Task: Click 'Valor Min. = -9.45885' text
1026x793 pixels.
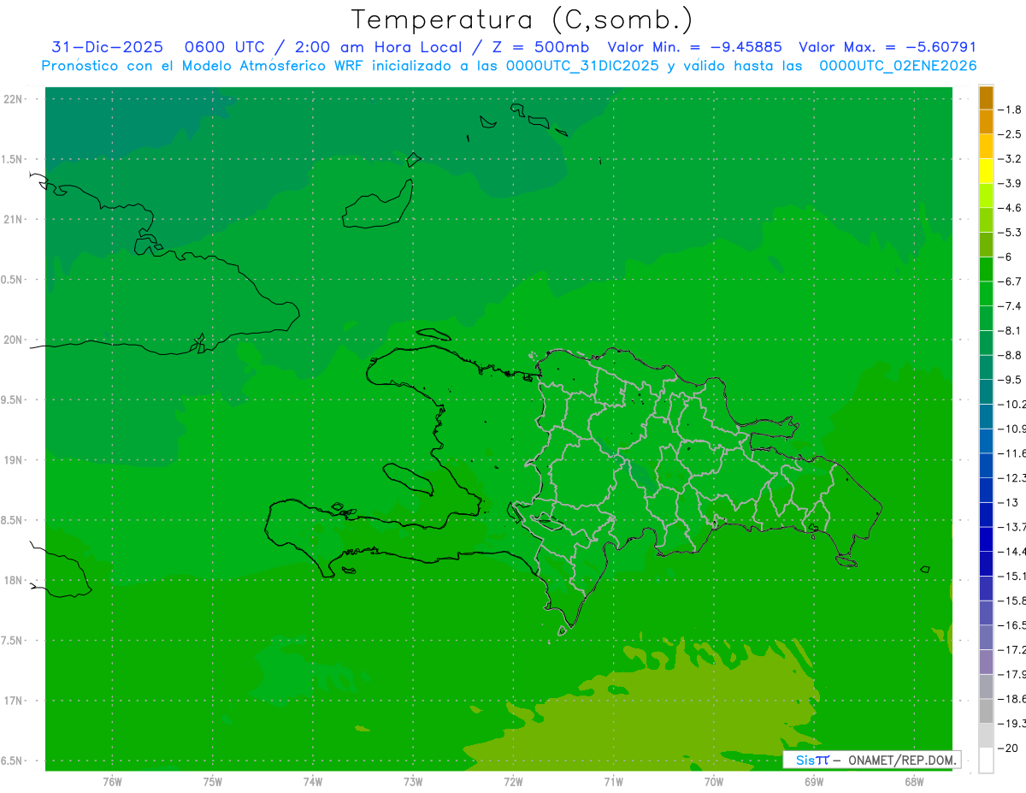Action: pyautogui.click(x=694, y=47)
